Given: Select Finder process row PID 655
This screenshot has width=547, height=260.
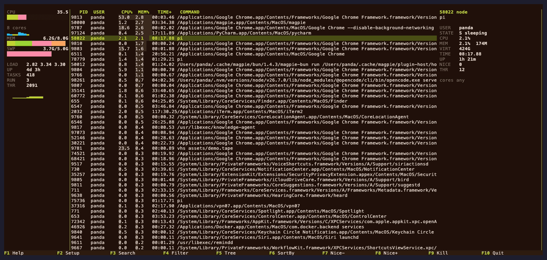Looking at the screenshot, I should pyautogui.click(x=254, y=101).
